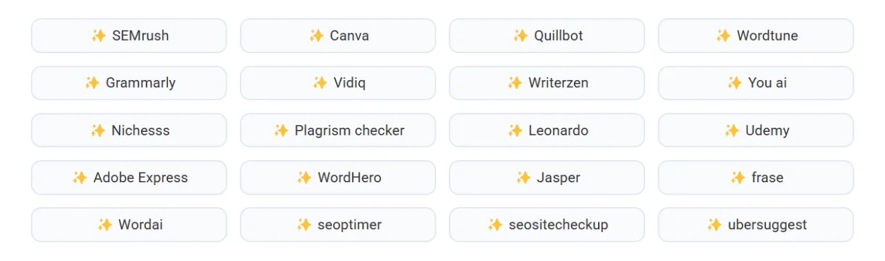Click the Nichesss button
This screenshot has width=885, height=261.
129,130
